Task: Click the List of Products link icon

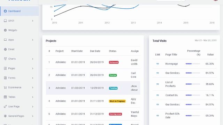Action: coord(157,84)
